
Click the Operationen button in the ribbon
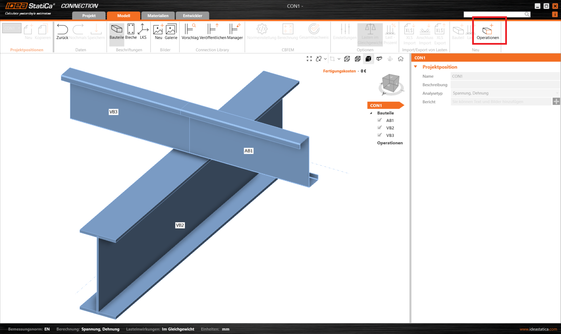pyautogui.click(x=488, y=32)
